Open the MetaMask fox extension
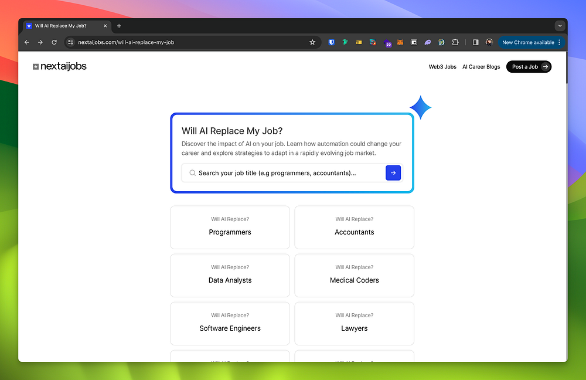Viewport: 586px width, 380px height. click(x=400, y=42)
